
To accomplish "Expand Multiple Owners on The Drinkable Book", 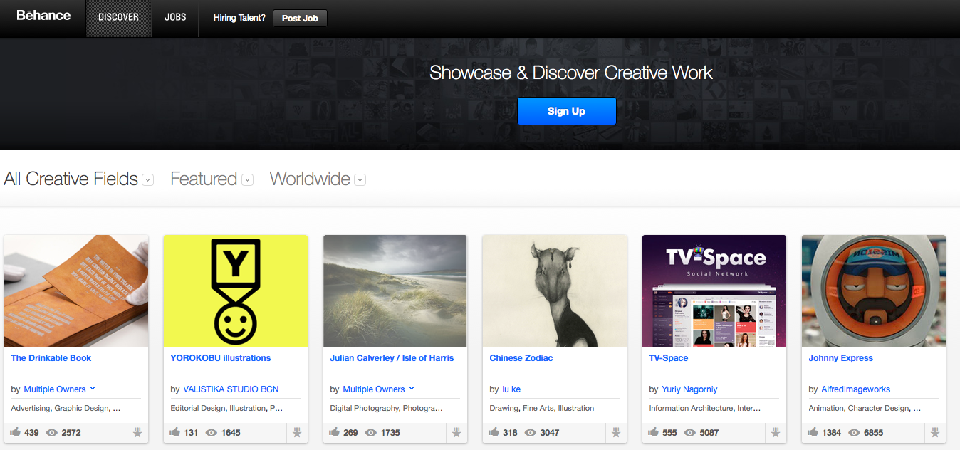I will [93, 389].
